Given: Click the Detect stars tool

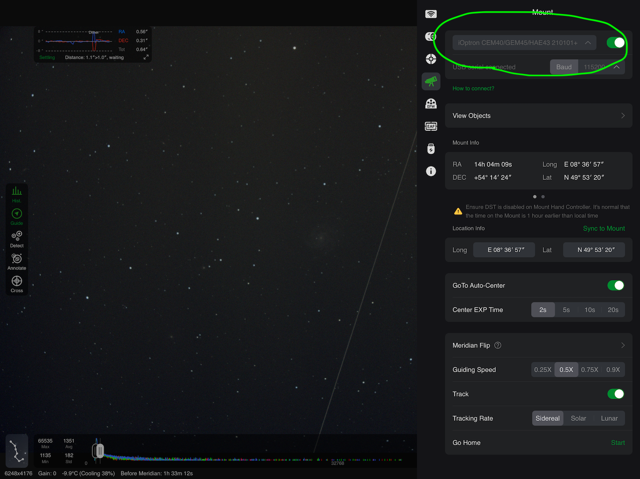Looking at the screenshot, I should [x=17, y=239].
